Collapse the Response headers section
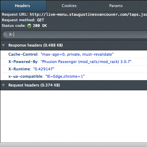The image size is (147, 147). tap(3, 45)
